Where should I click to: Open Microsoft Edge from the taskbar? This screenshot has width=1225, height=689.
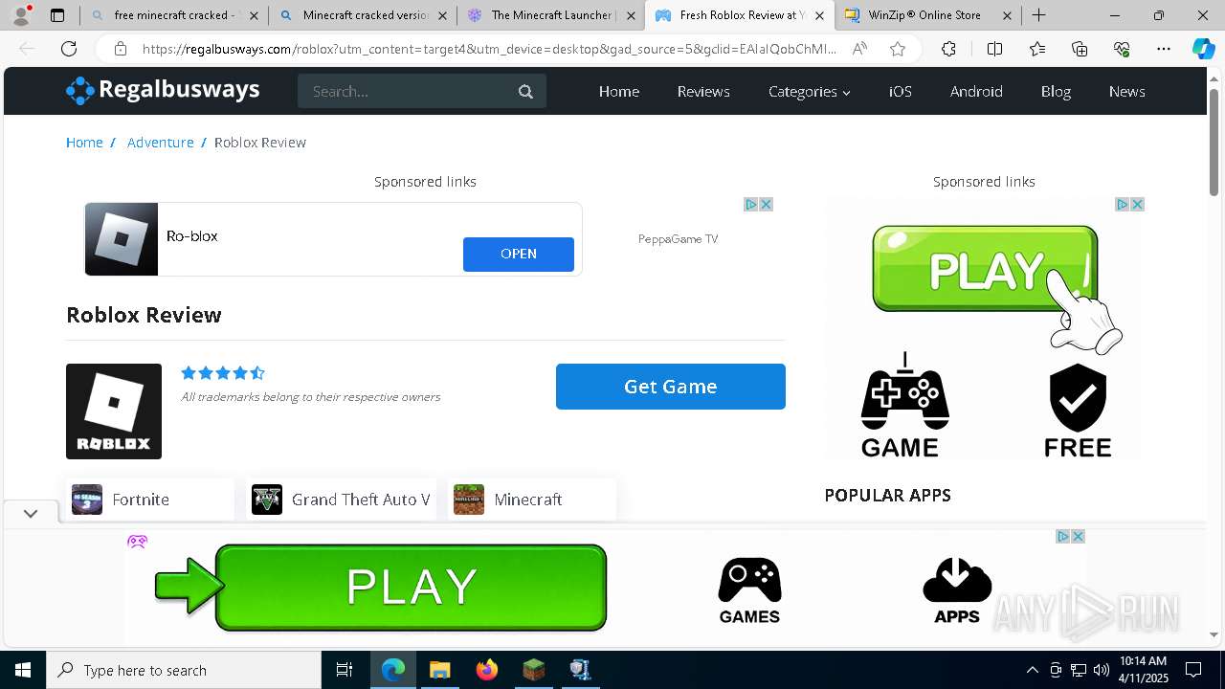point(393,670)
